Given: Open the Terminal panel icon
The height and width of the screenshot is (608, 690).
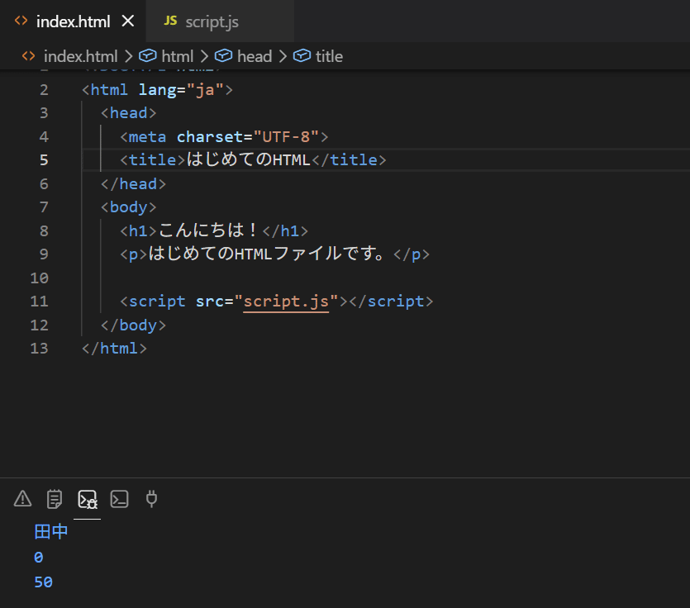Looking at the screenshot, I should (x=120, y=498).
